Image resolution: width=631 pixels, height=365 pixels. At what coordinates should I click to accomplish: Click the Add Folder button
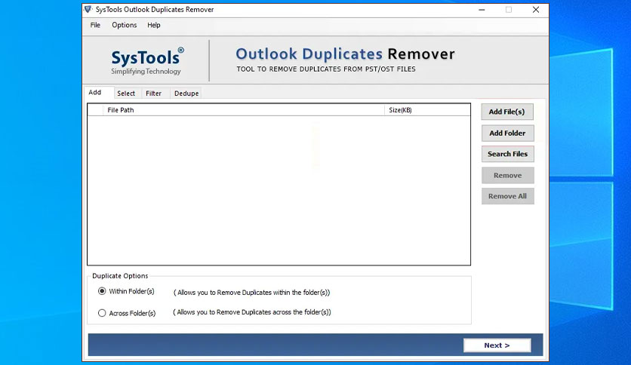[x=507, y=133]
